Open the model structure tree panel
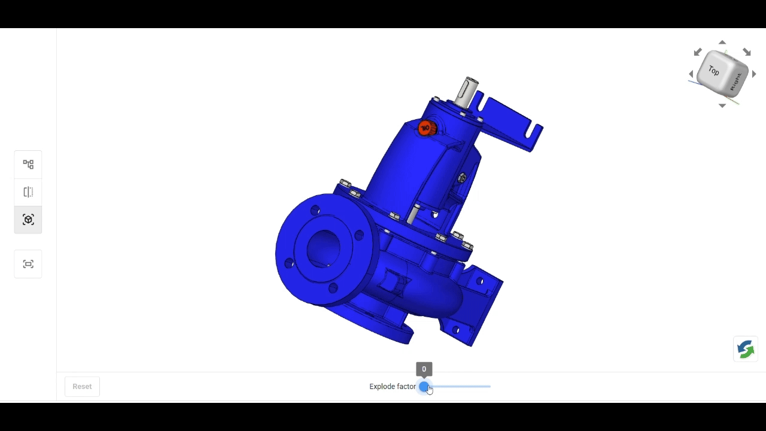766x431 pixels. 28,165
